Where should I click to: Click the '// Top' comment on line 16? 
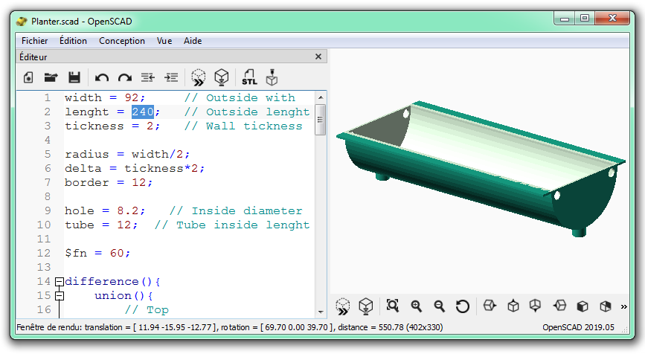[x=147, y=310]
